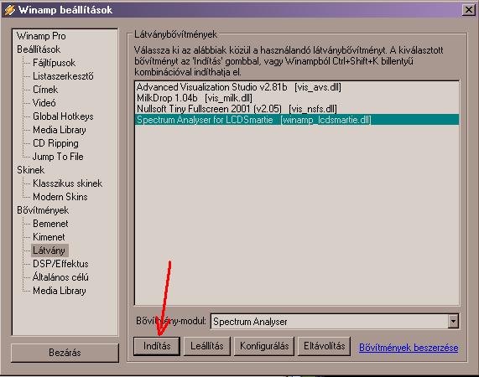Open Media Library under Bővítmények
The width and height of the screenshot is (479, 377).
(x=60, y=291)
